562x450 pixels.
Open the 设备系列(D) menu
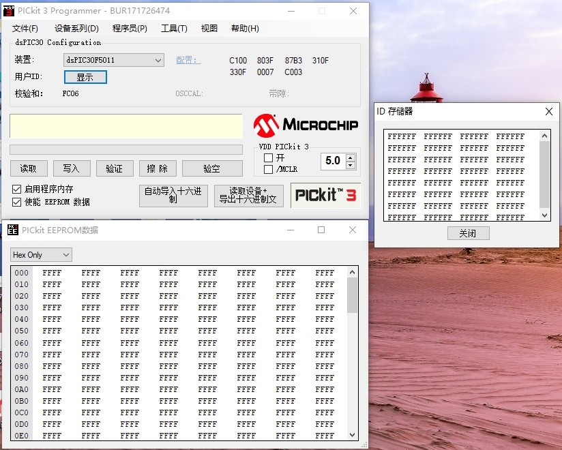76,29
